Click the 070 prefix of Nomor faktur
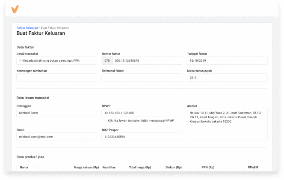Image resolution: width=284 pixels, height=180 pixels. (x=107, y=61)
